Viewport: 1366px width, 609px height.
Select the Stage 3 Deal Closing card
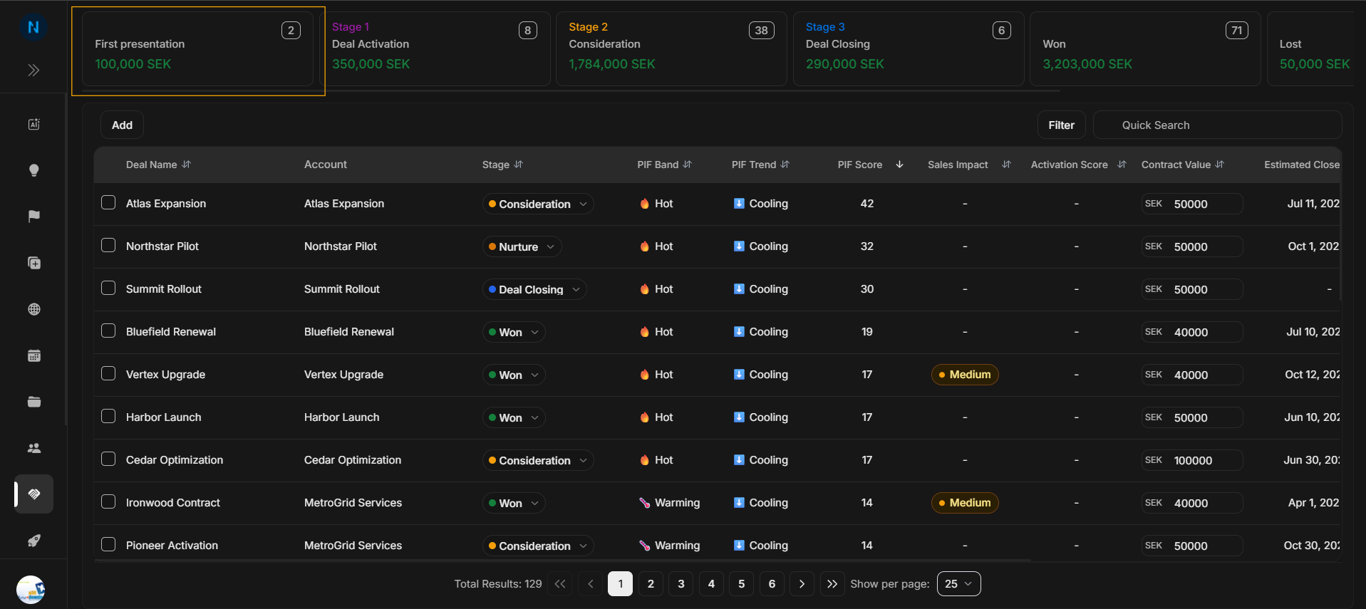(909, 49)
